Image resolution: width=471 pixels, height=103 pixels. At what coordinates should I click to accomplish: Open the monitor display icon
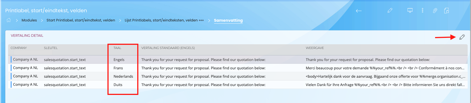tap(410, 11)
